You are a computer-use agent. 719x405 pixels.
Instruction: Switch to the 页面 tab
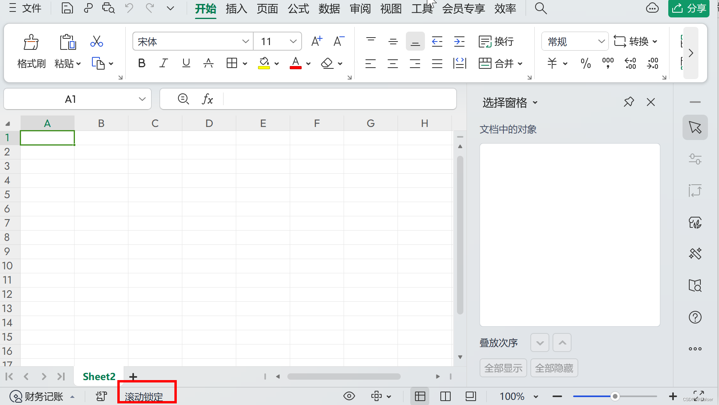coord(267,9)
